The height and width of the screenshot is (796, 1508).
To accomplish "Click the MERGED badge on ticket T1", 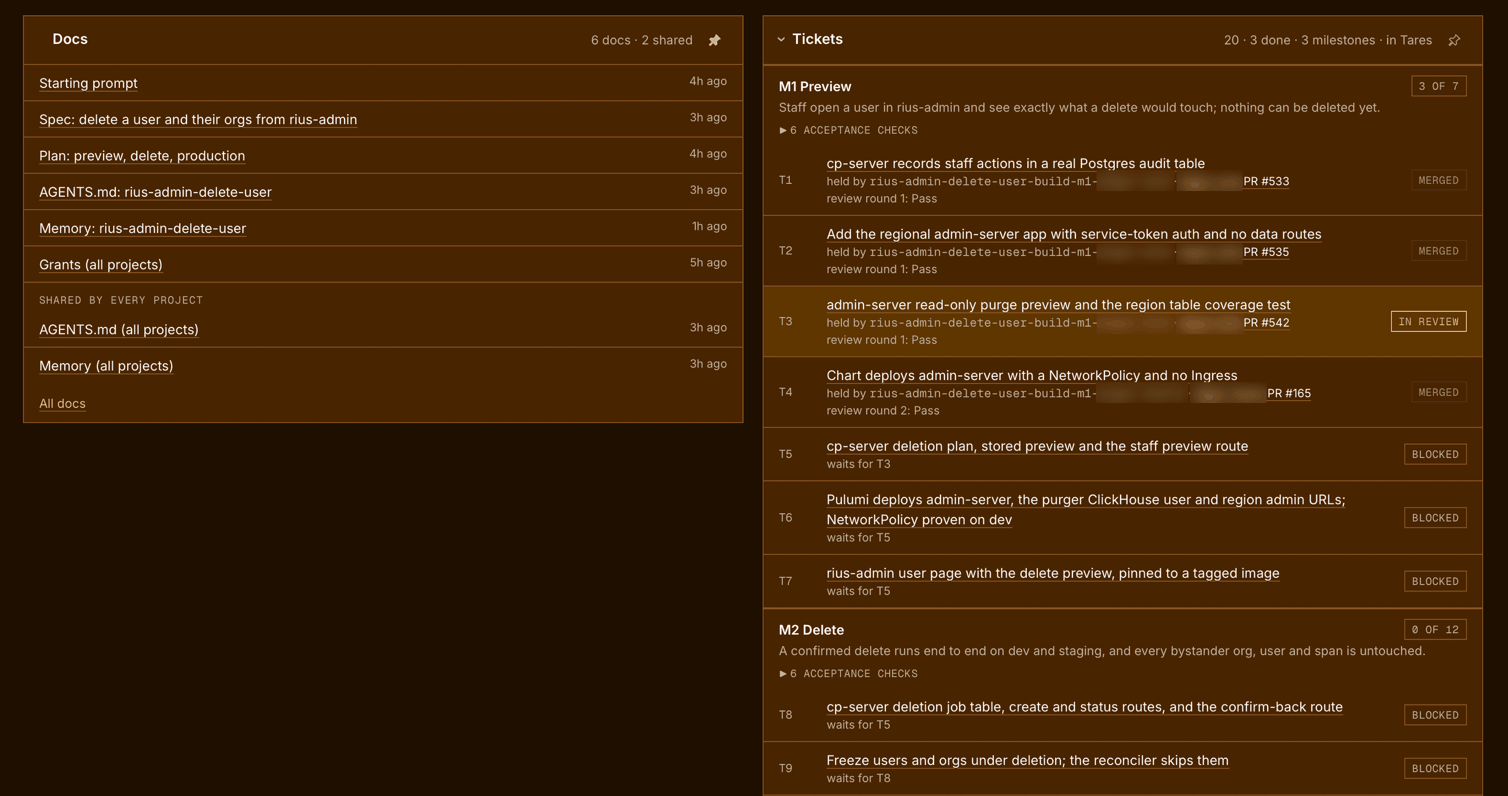I will pos(1438,180).
